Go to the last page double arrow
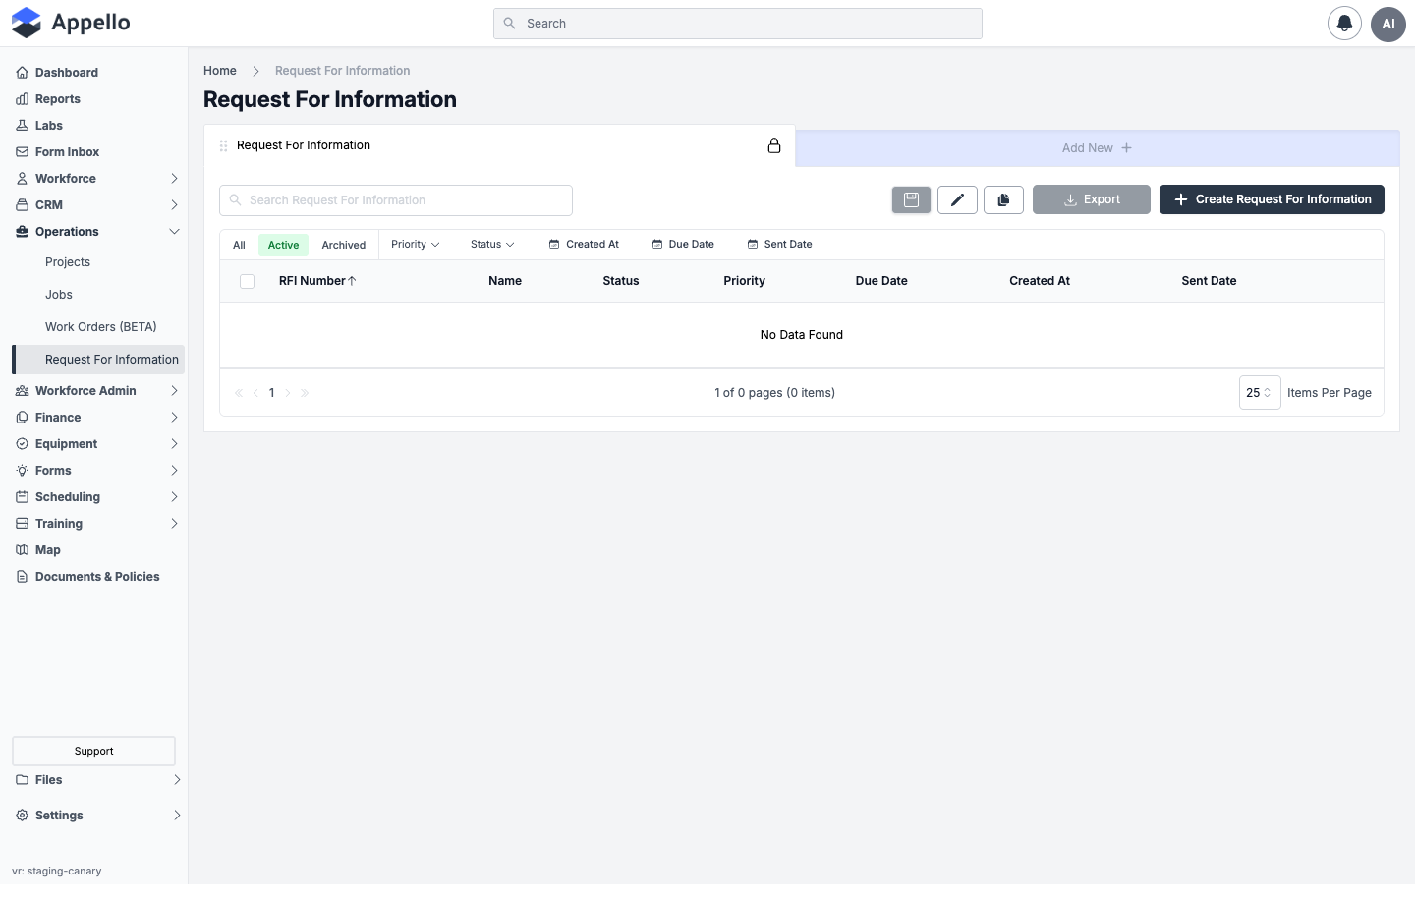The width and height of the screenshot is (1415, 902). 305,393
